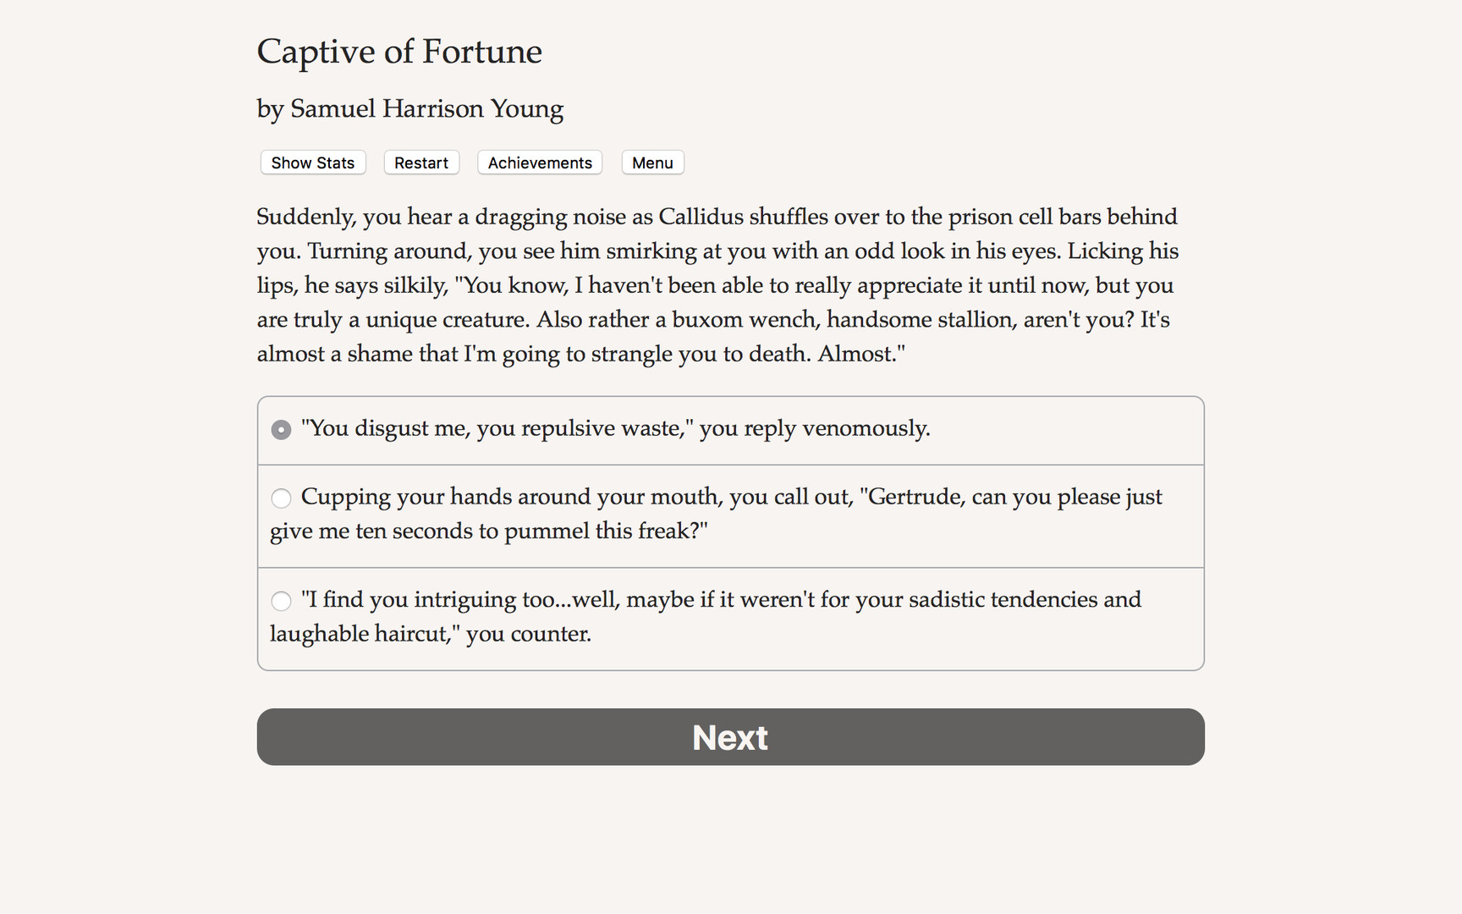View the Achievements list
This screenshot has width=1462, height=914.
pos(539,162)
